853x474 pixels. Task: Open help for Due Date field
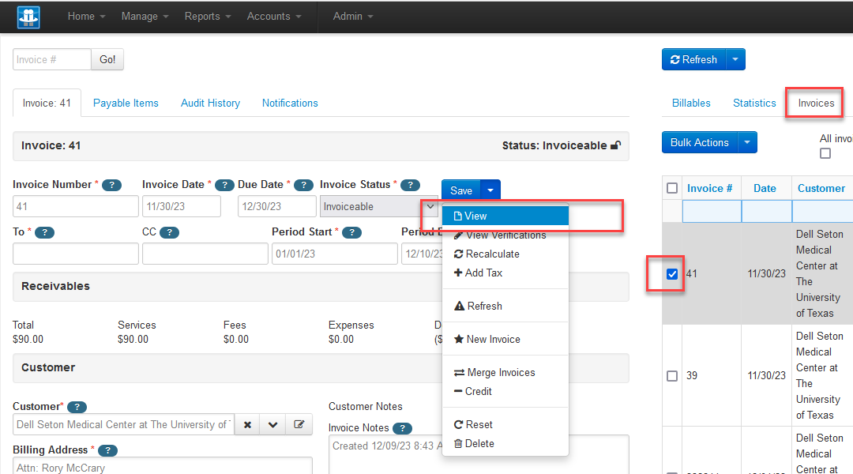coord(303,185)
